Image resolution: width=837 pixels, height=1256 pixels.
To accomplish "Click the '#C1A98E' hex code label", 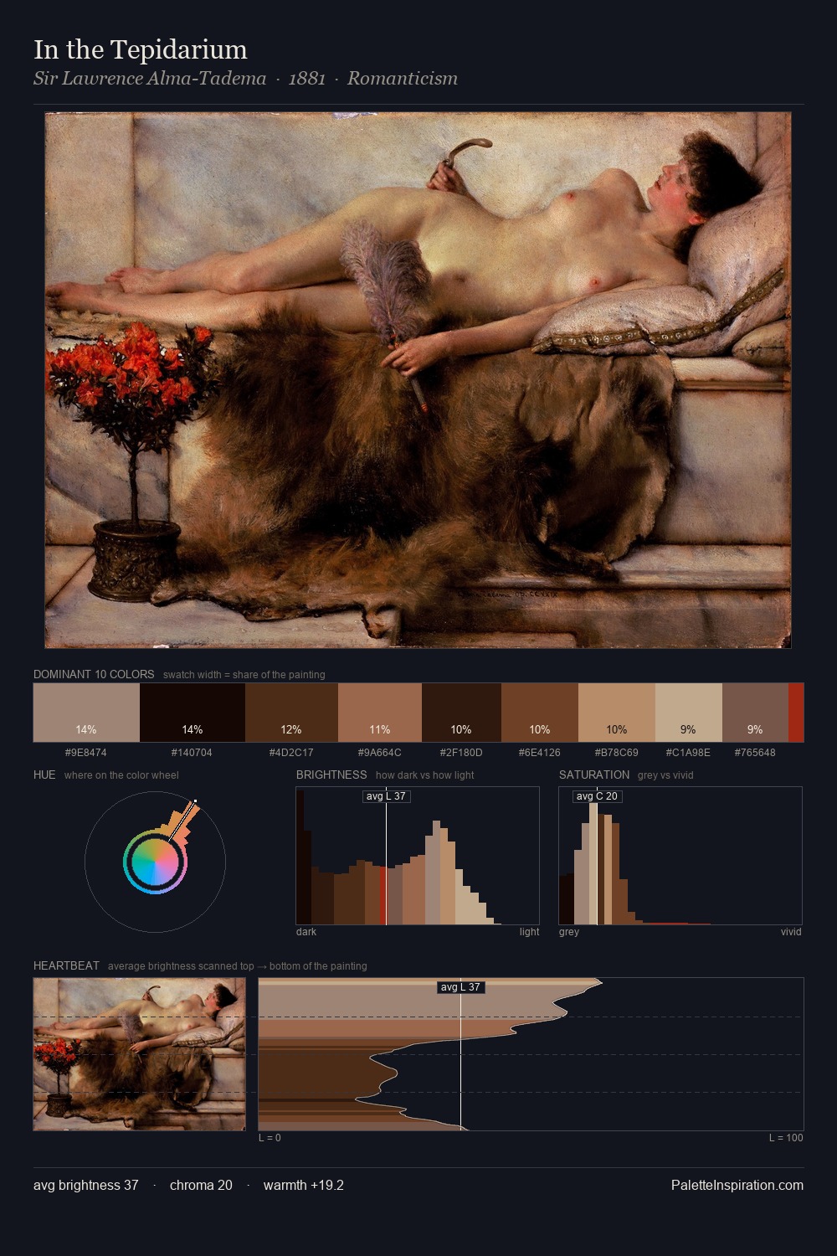I will pyautogui.click(x=689, y=752).
